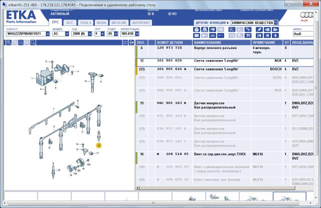Image resolution: width=321 pixels, height=208 pixels.
Task: Click the thumbtack pin icon
Action: pos(259,29)
